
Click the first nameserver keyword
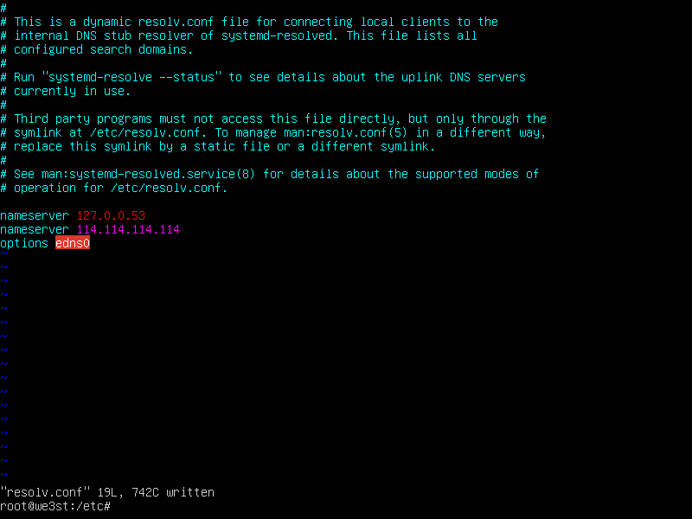coord(35,215)
